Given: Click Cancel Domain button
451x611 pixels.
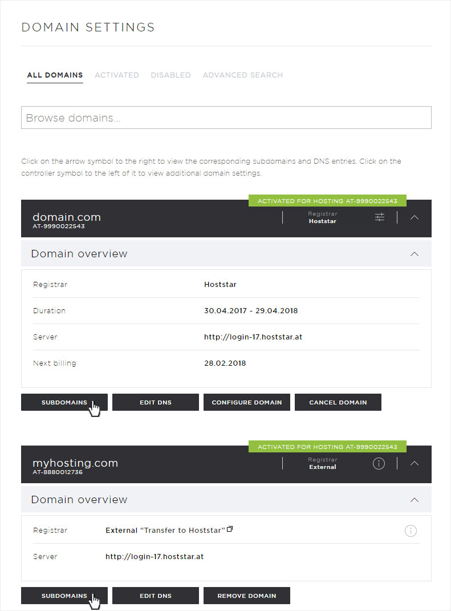Looking at the screenshot, I should coord(338,402).
